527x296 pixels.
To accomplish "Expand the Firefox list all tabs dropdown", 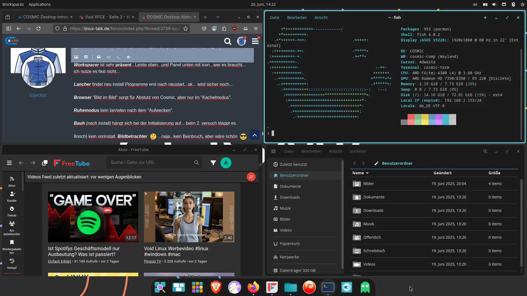I will click(x=218, y=17).
